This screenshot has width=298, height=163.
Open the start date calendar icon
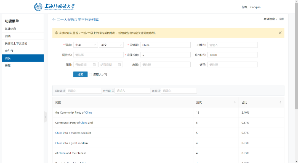coord(94,65)
